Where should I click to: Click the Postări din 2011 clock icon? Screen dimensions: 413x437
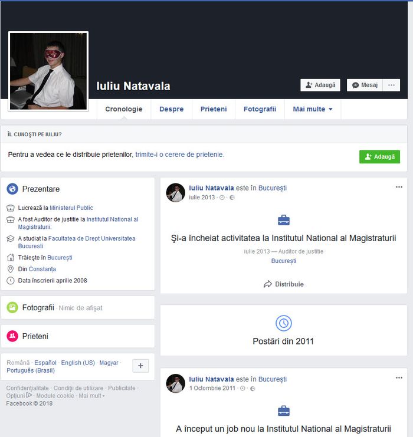point(284,323)
